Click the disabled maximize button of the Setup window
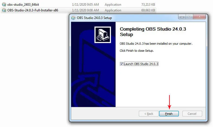The height and width of the screenshot is (127, 213). tap(189, 17)
